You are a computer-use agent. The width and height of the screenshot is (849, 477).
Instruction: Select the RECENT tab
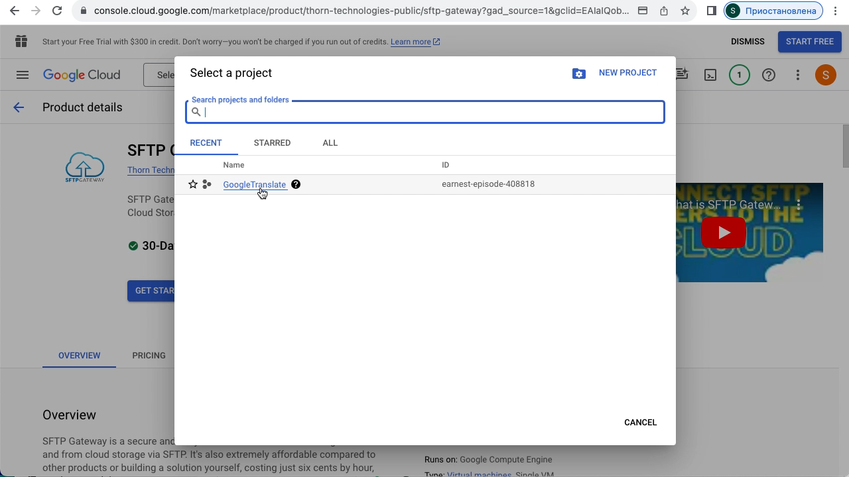pyautogui.click(x=206, y=143)
